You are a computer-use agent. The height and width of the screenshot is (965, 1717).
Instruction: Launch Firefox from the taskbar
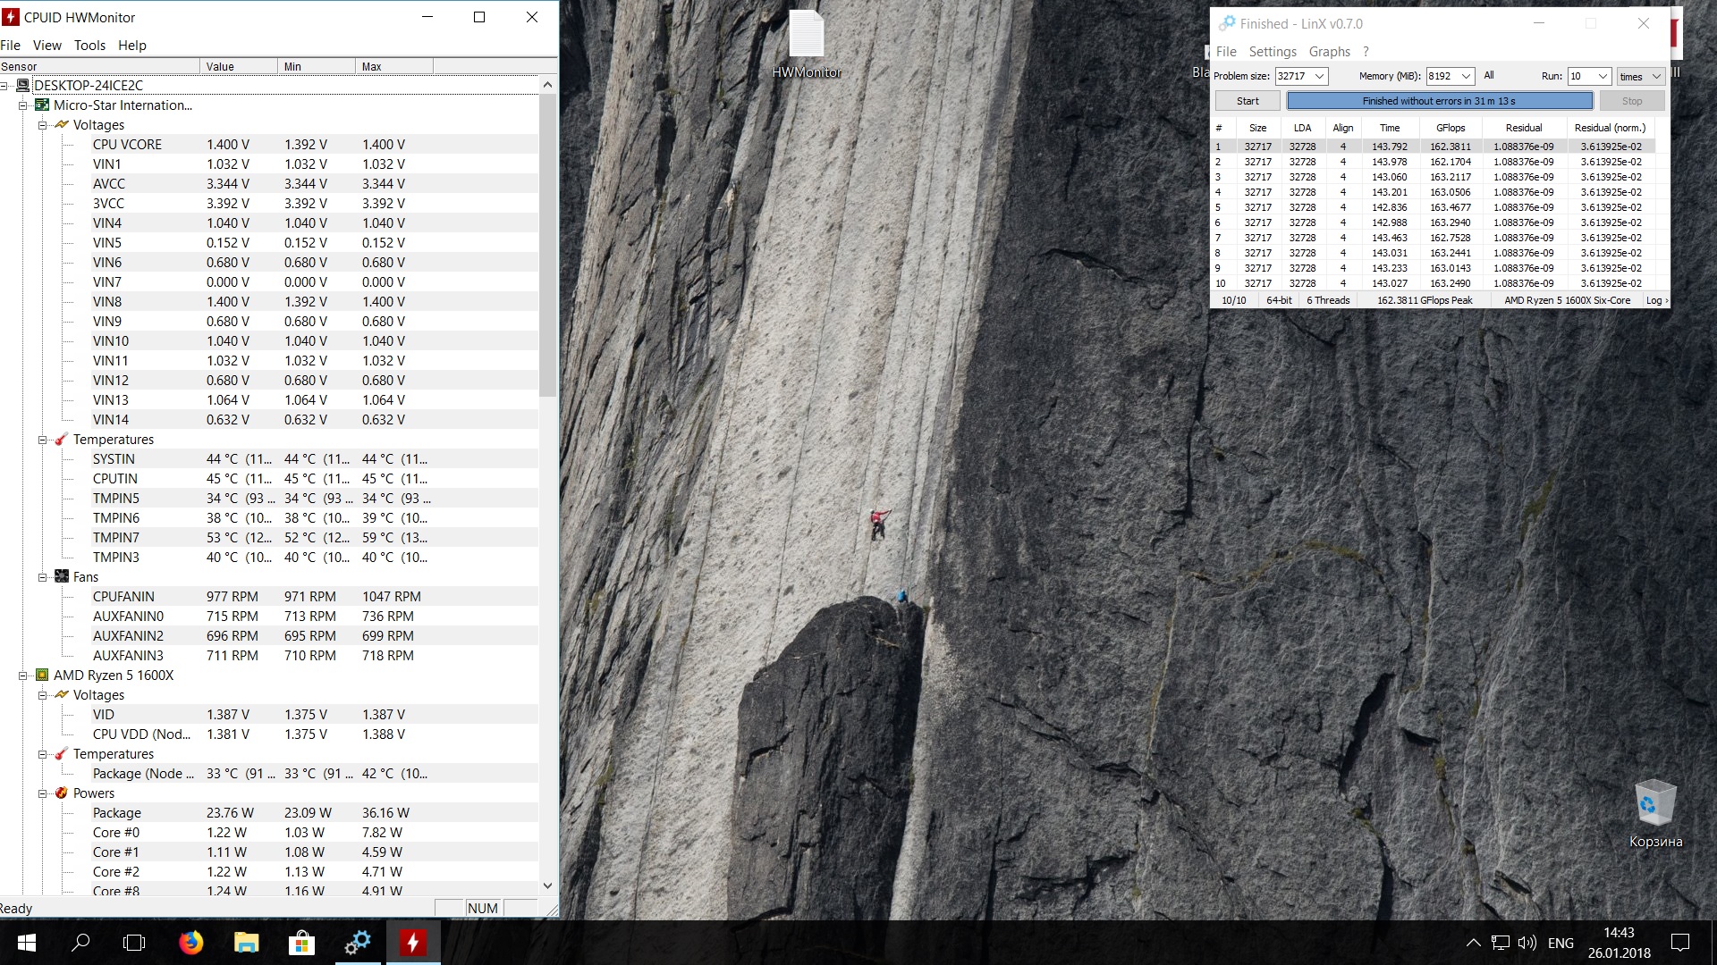tap(190, 943)
